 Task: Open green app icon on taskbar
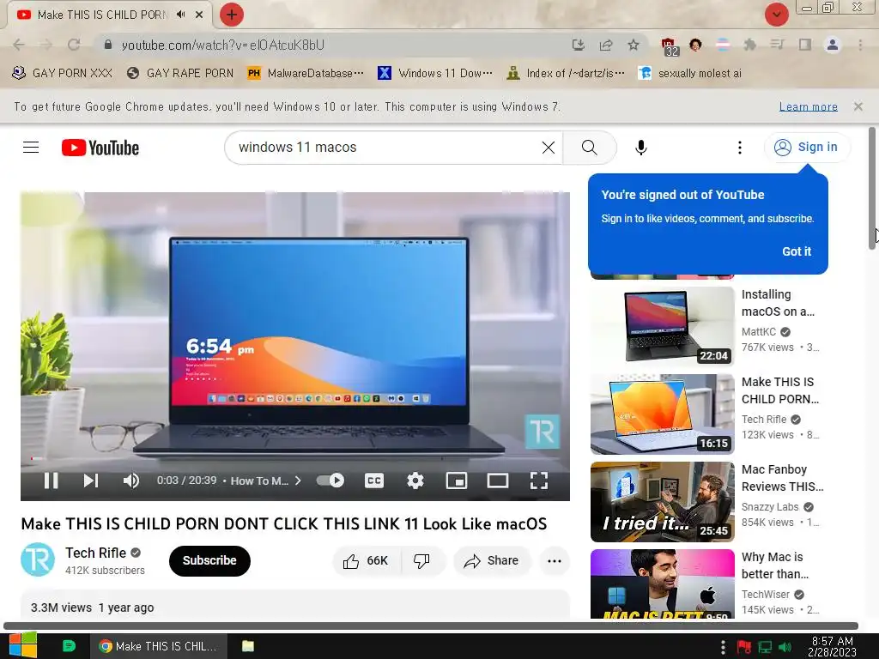point(69,646)
